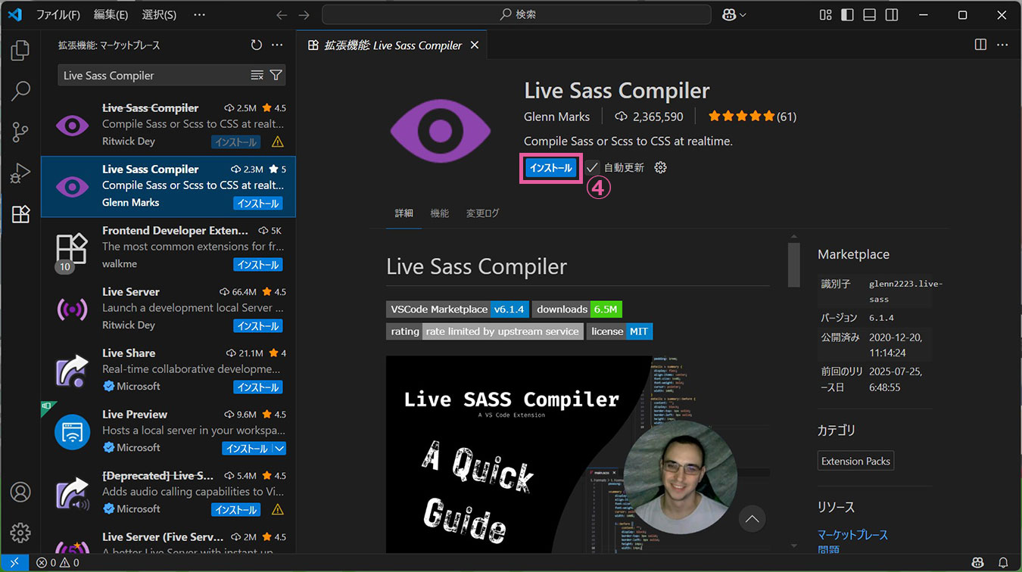The image size is (1022, 572).
Task: Install Live Sass Compiler by Ritwick Dey
Action: 235,142
